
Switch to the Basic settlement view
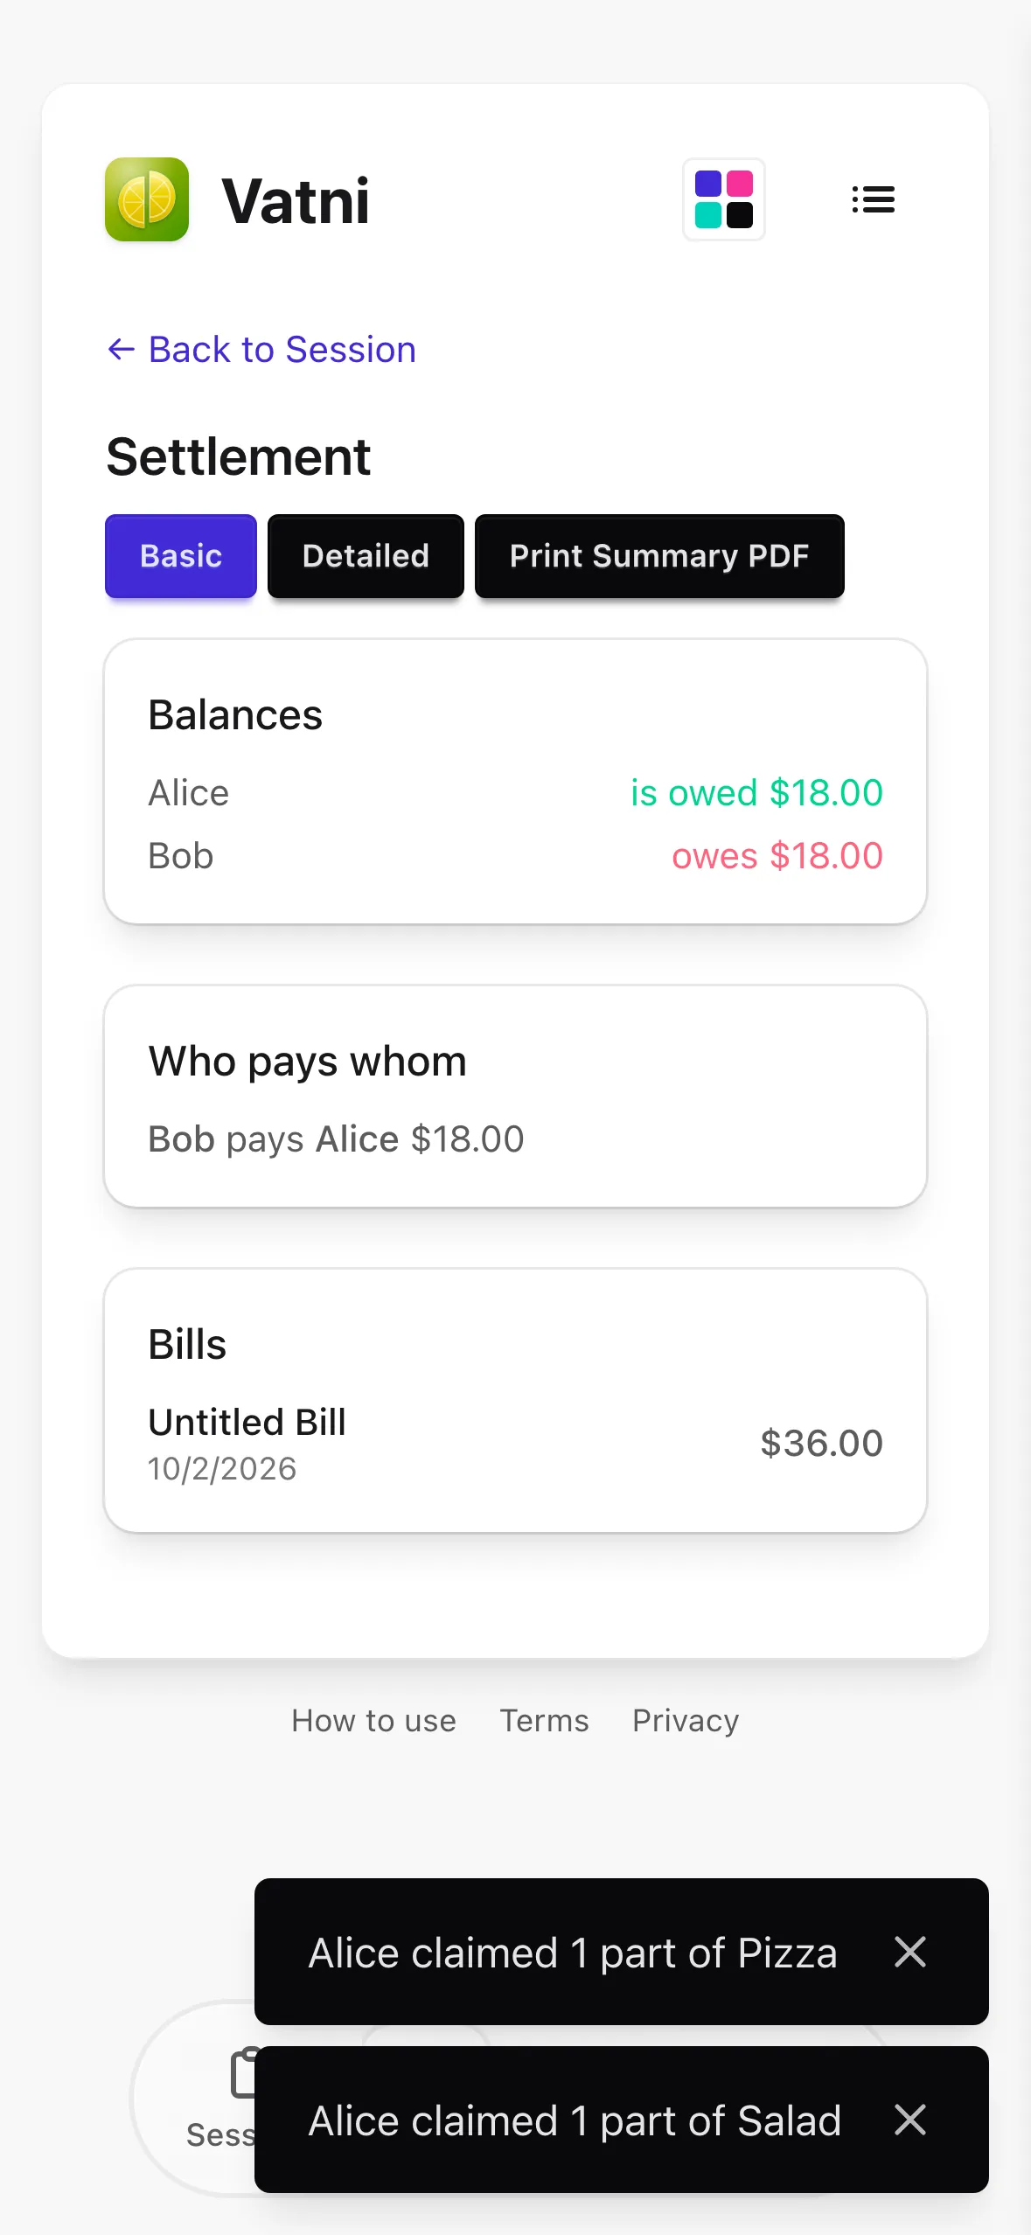(x=181, y=556)
